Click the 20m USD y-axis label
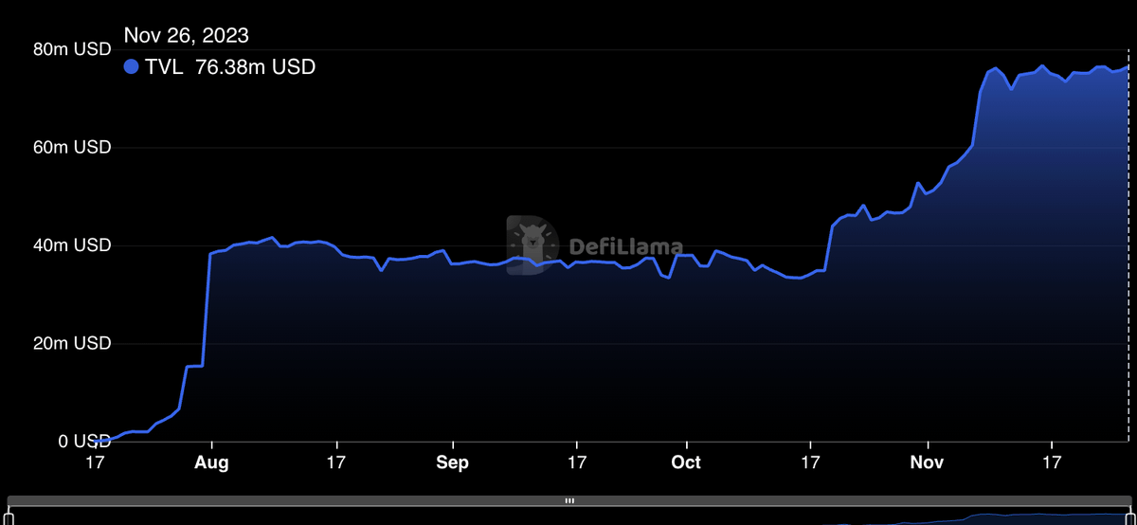This screenshot has width=1137, height=525. (x=73, y=343)
